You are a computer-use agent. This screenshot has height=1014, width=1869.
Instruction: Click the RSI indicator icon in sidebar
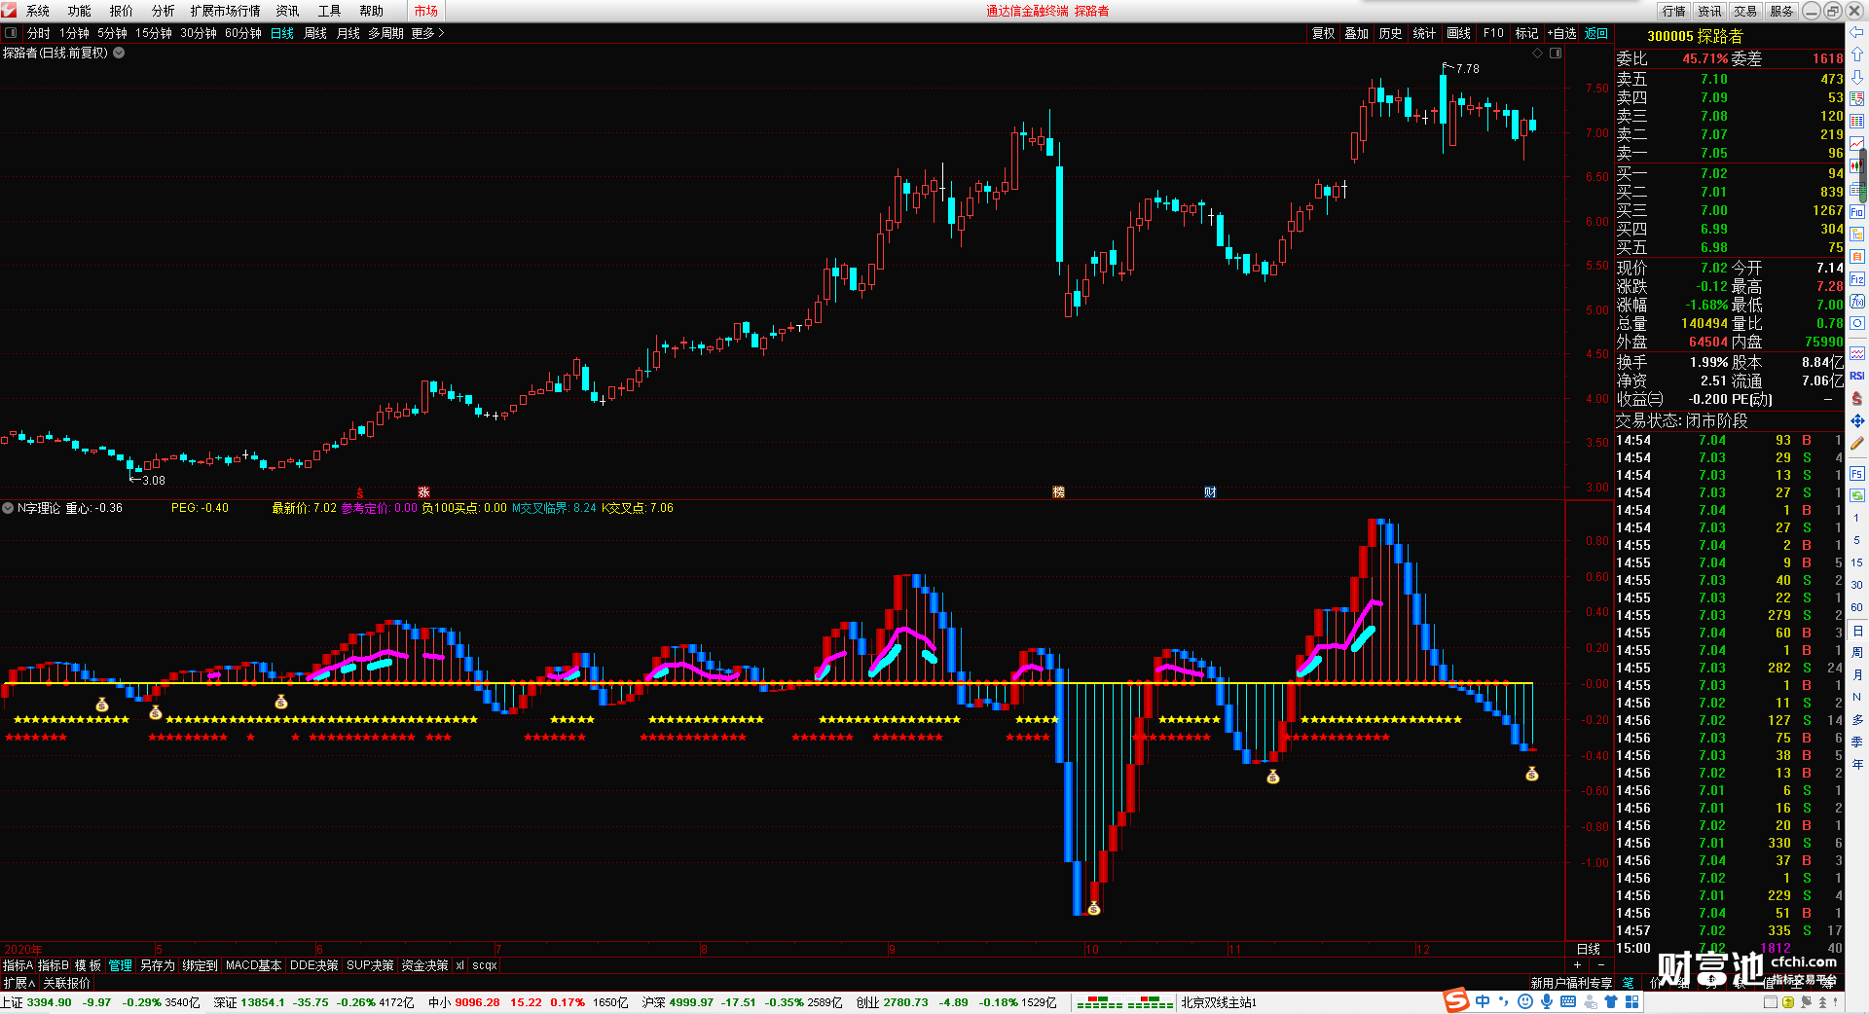click(1857, 376)
